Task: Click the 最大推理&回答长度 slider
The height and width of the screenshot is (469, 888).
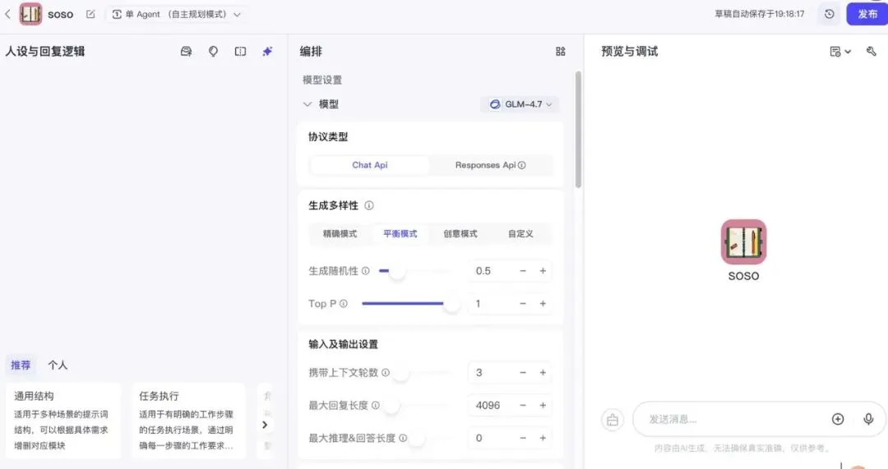Action: [430, 439]
